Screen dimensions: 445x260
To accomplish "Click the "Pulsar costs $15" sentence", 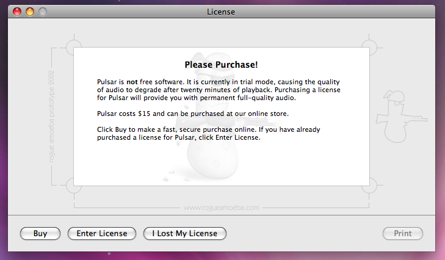I will click(x=193, y=114).
